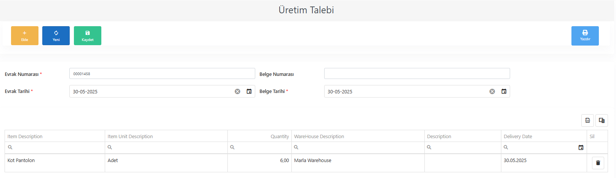Open the grid column chooser icon
The width and height of the screenshot is (616, 178).
(602, 120)
